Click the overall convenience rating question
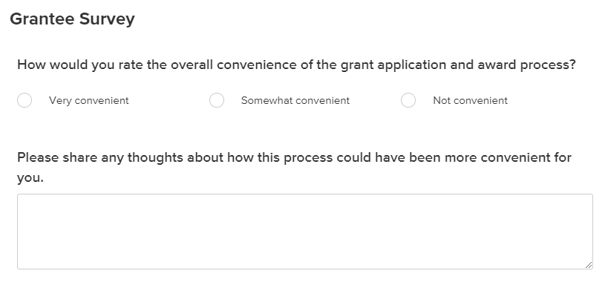The width and height of the screenshot is (608, 285). [296, 65]
